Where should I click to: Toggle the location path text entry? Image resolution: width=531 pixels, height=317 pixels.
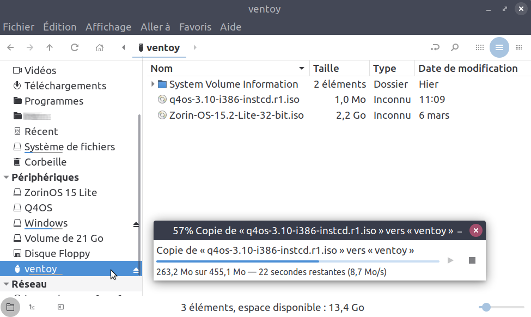point(435,47)
